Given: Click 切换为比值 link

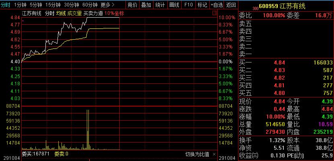Looking at the screenshot, I should click(197, 154).
